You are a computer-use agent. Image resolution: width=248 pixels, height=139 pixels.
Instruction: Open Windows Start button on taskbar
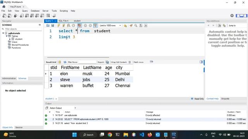(74, 135)
